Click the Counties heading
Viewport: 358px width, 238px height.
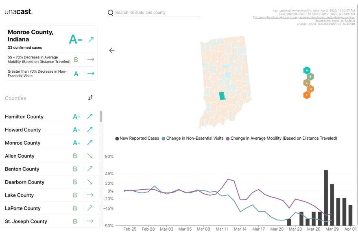pyautogui.click(x=15, y=98)
